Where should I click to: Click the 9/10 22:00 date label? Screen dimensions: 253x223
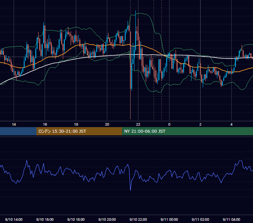138,219
